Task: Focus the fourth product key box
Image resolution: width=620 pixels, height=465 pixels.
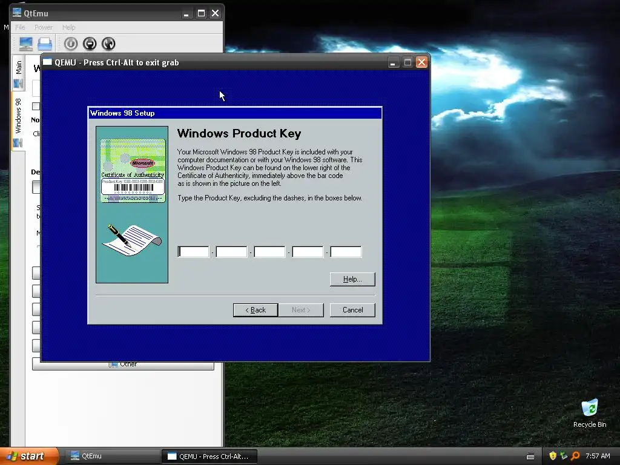Action: click(308, 251)
